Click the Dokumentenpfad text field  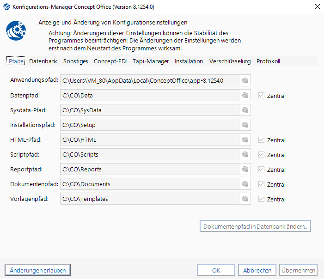click(149, 184)
